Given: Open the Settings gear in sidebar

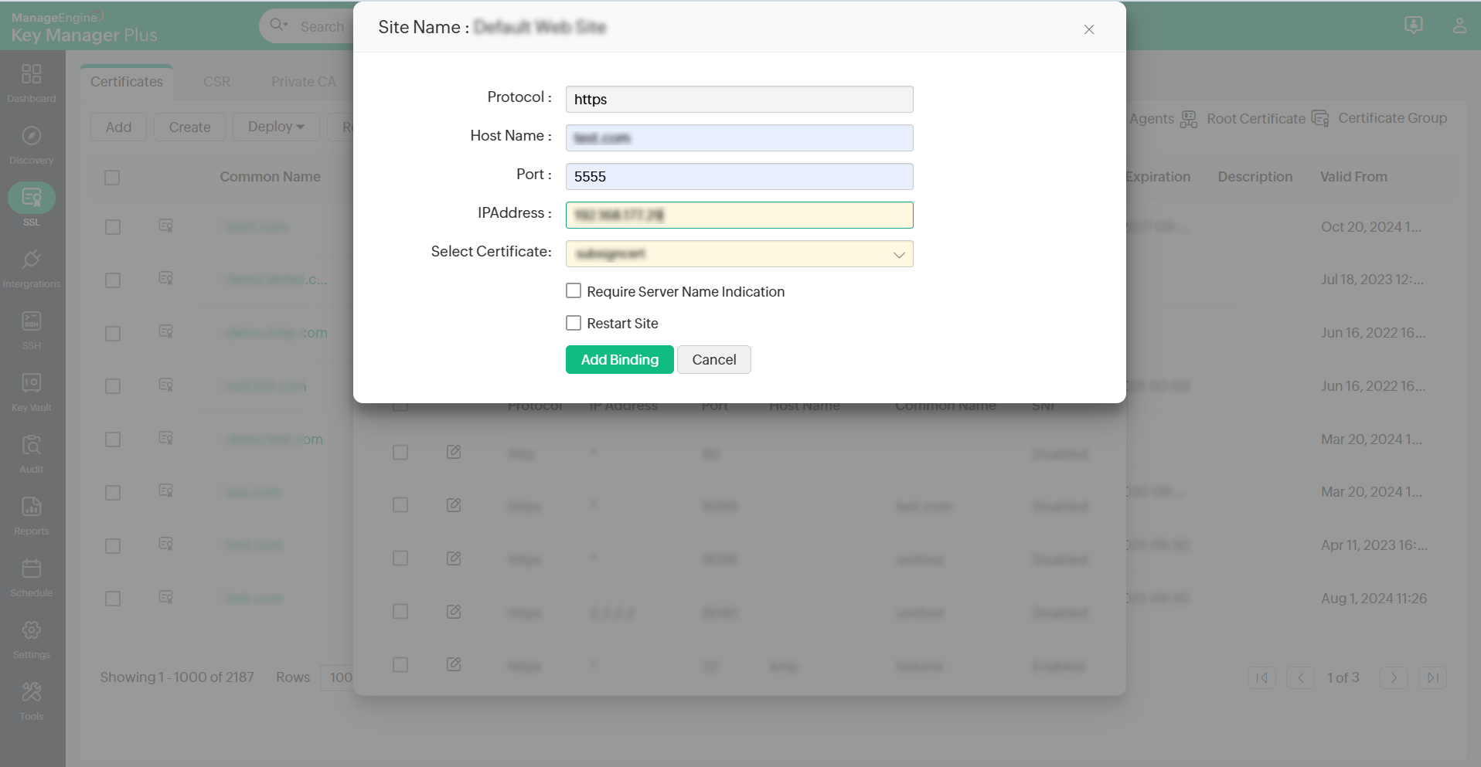Looking at the screenshot, I should click(32, 637).
